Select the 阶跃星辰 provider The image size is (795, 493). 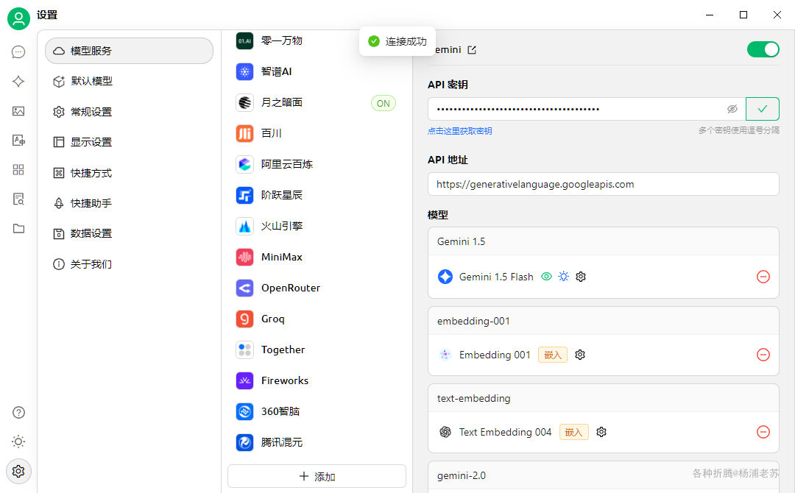coord(317,195)
